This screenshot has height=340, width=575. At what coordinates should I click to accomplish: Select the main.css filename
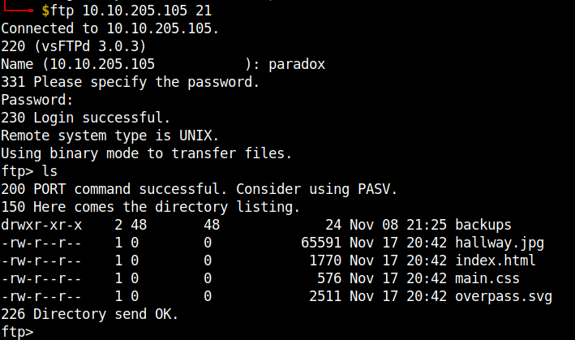(487, 278)
